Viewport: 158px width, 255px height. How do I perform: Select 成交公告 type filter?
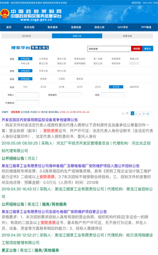(x=98, y=64)
